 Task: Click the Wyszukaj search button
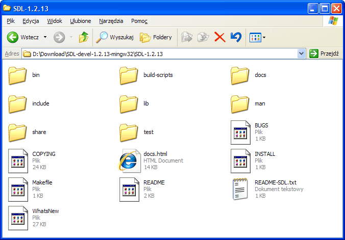[115, 37]
